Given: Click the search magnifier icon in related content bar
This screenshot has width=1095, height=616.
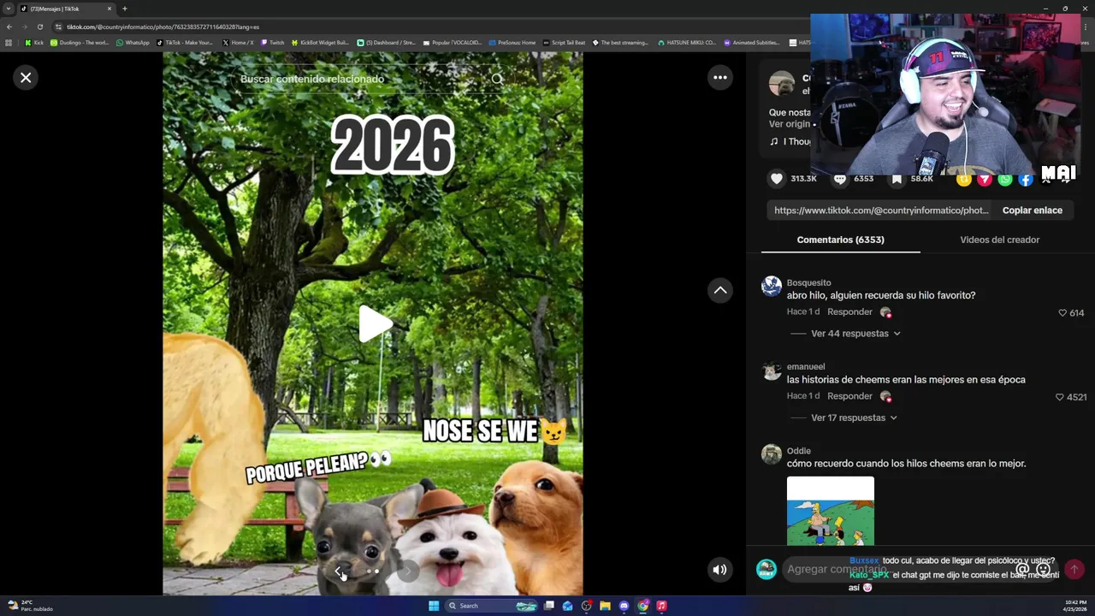Looking at the screenshot, I should pos(498,79).
